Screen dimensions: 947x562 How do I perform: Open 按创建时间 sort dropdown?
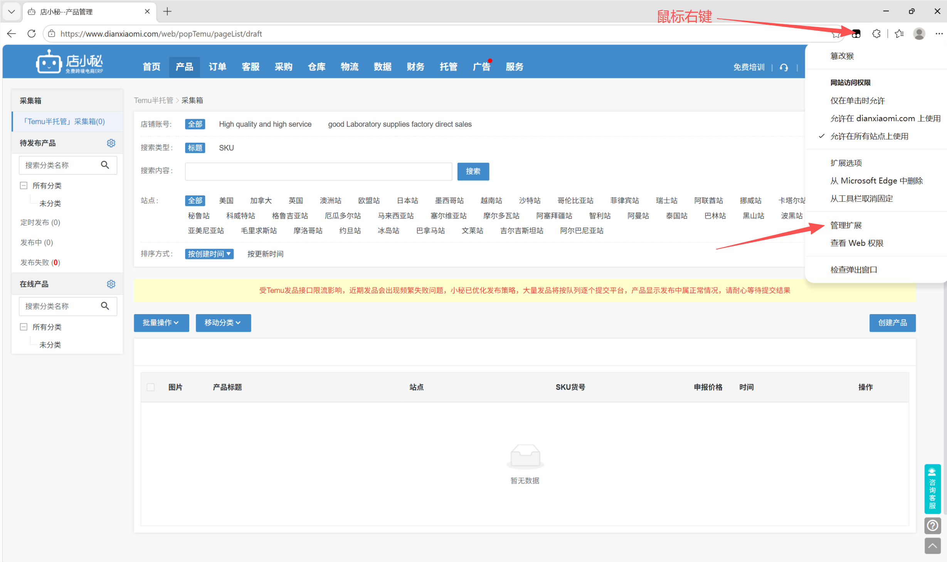coord(209,254)
